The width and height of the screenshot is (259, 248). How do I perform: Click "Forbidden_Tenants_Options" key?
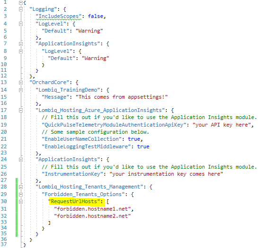(x=83, y=194)
